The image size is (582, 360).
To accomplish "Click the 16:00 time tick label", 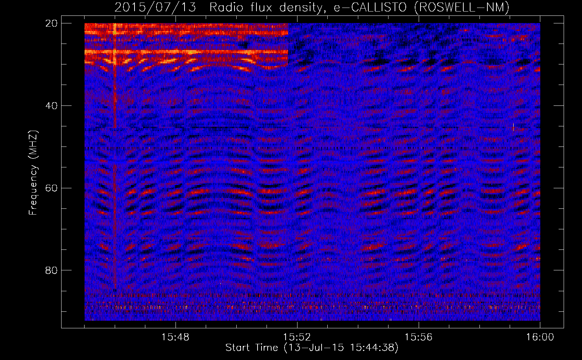I will 540,337.
